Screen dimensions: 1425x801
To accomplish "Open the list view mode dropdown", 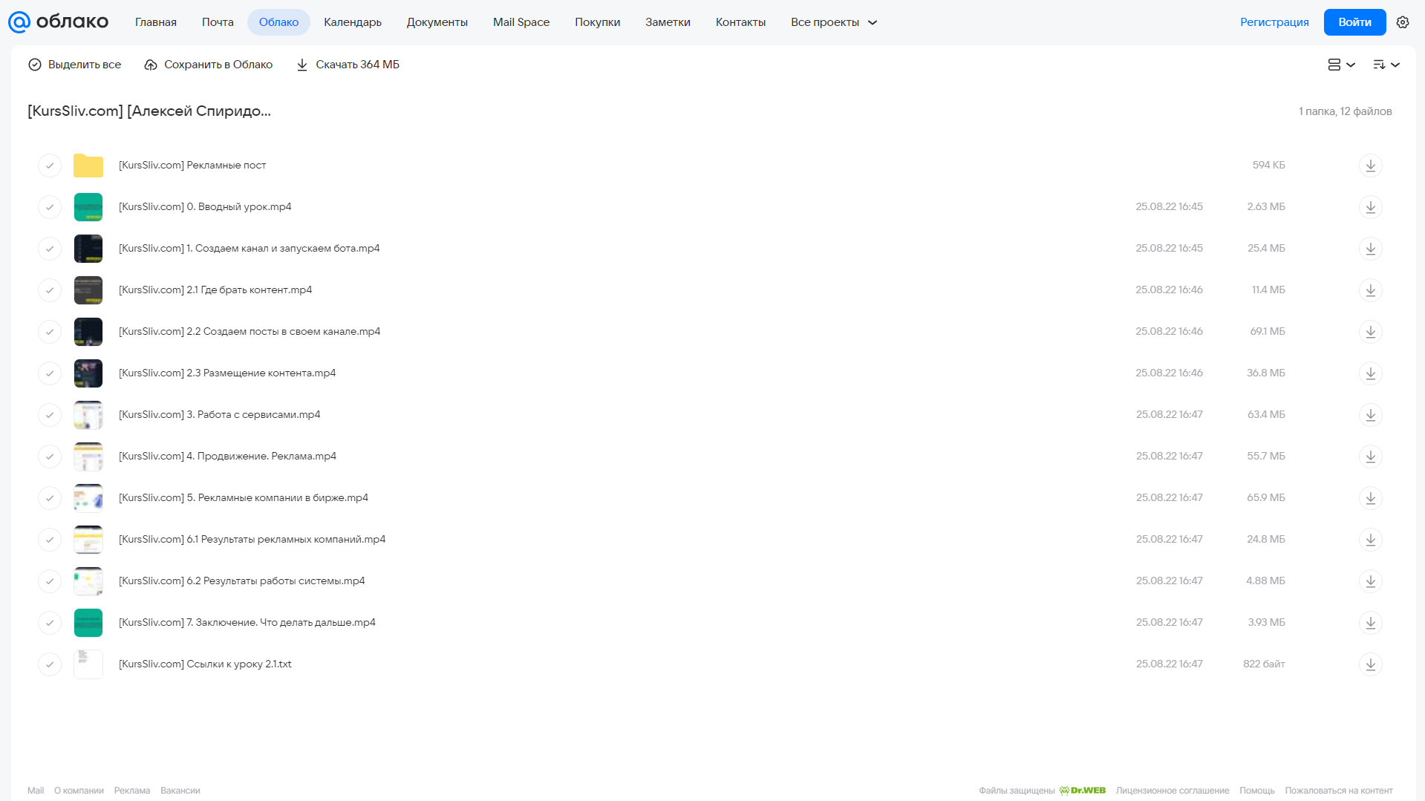I will 1341,65.
